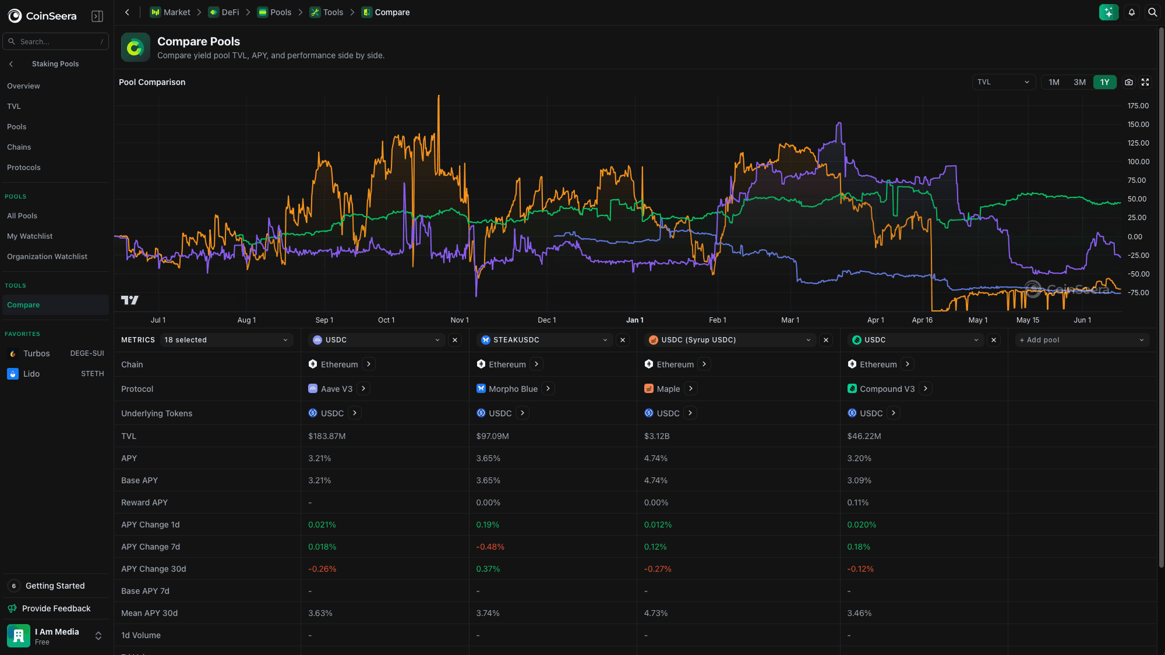Open Ethereum chain arrow in Compound column
Viewport: 1165px width, 655px height.
908,364
